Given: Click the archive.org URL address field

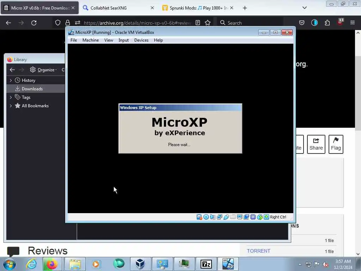Looking at the screenshot, I should tap(137, 23).
